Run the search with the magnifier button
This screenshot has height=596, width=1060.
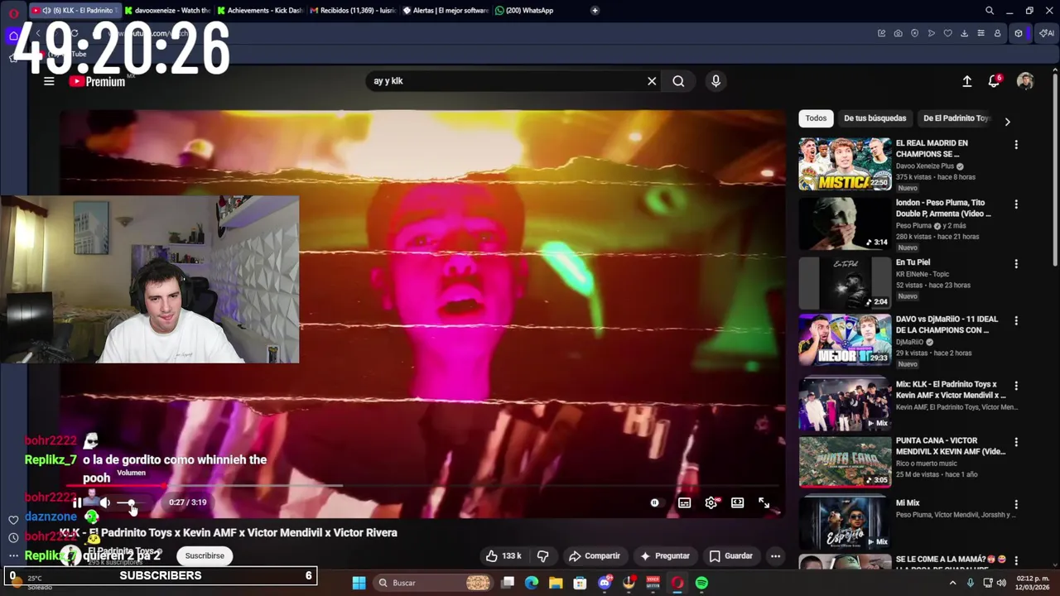678,81
